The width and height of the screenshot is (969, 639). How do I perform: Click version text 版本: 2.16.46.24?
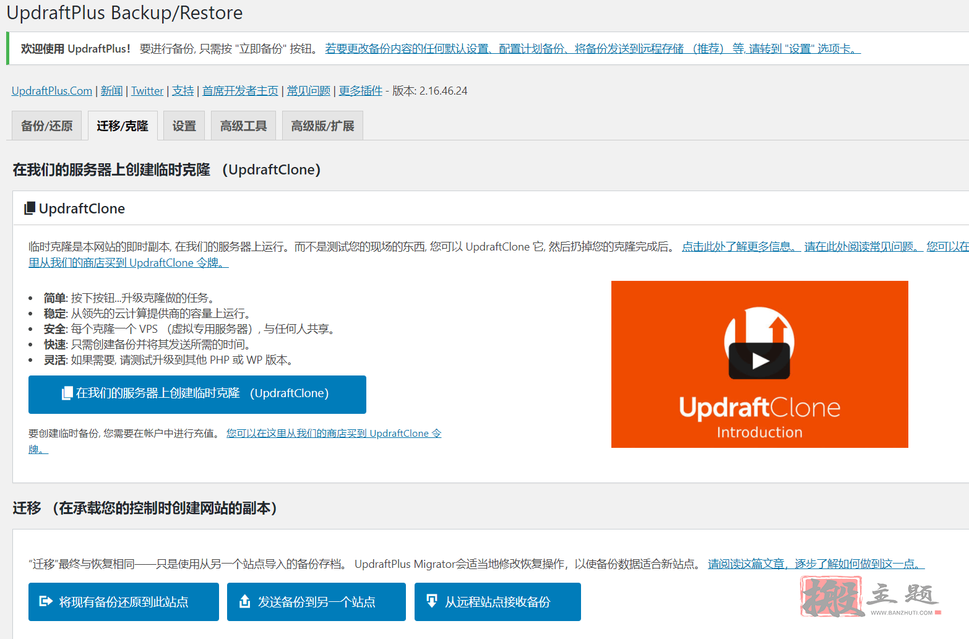click(429, 91)
